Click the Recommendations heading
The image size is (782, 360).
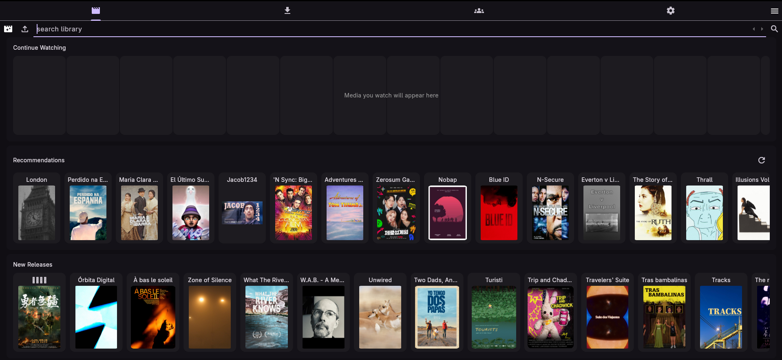[39, 160]
